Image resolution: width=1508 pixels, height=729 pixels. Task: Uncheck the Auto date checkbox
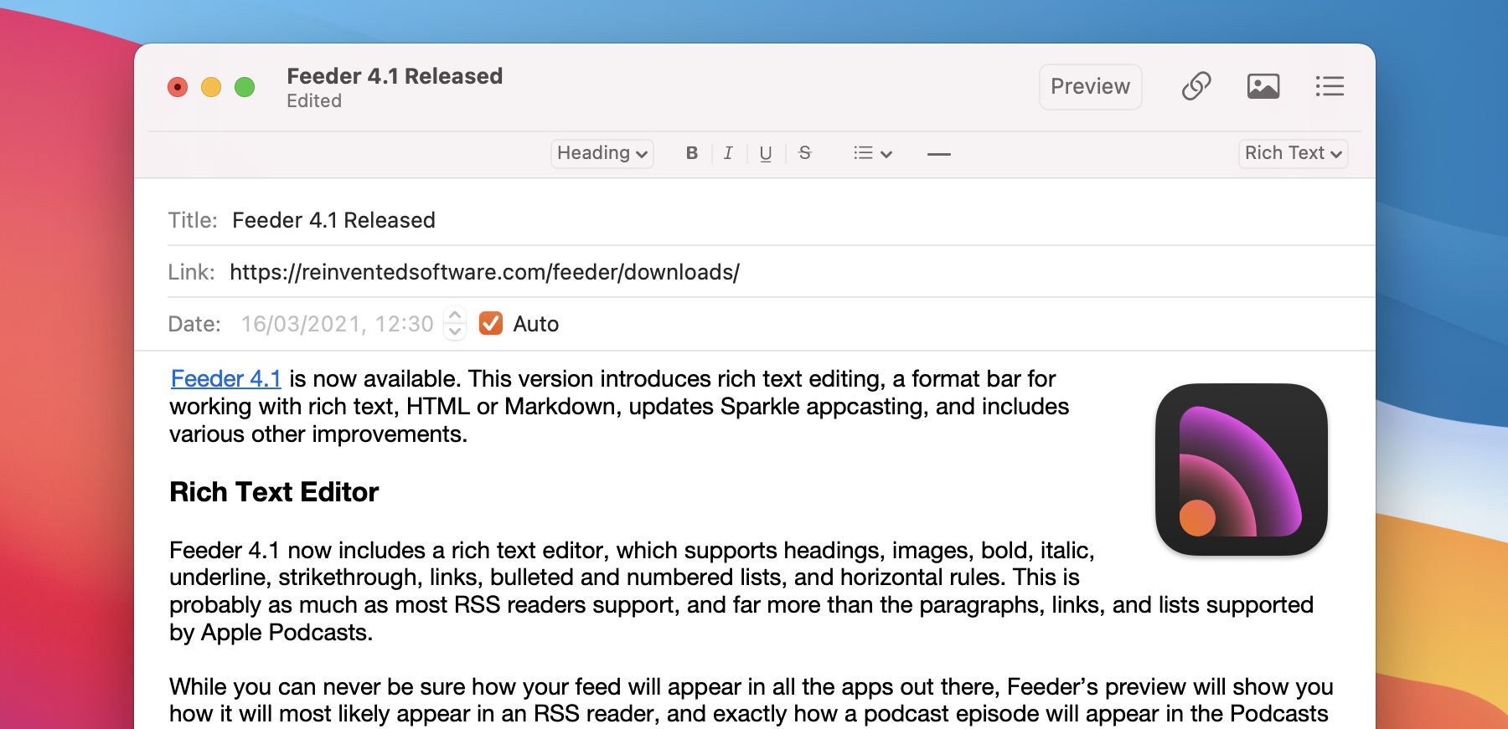491,323
